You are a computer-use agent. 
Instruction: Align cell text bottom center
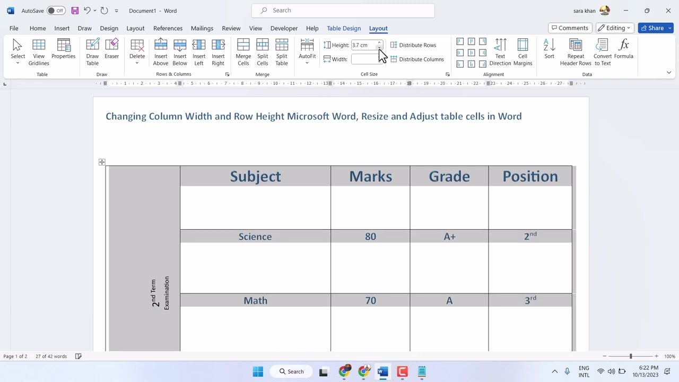click(471, 64)
